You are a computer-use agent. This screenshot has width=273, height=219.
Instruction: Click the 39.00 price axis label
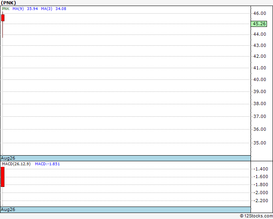coord(260,91)
